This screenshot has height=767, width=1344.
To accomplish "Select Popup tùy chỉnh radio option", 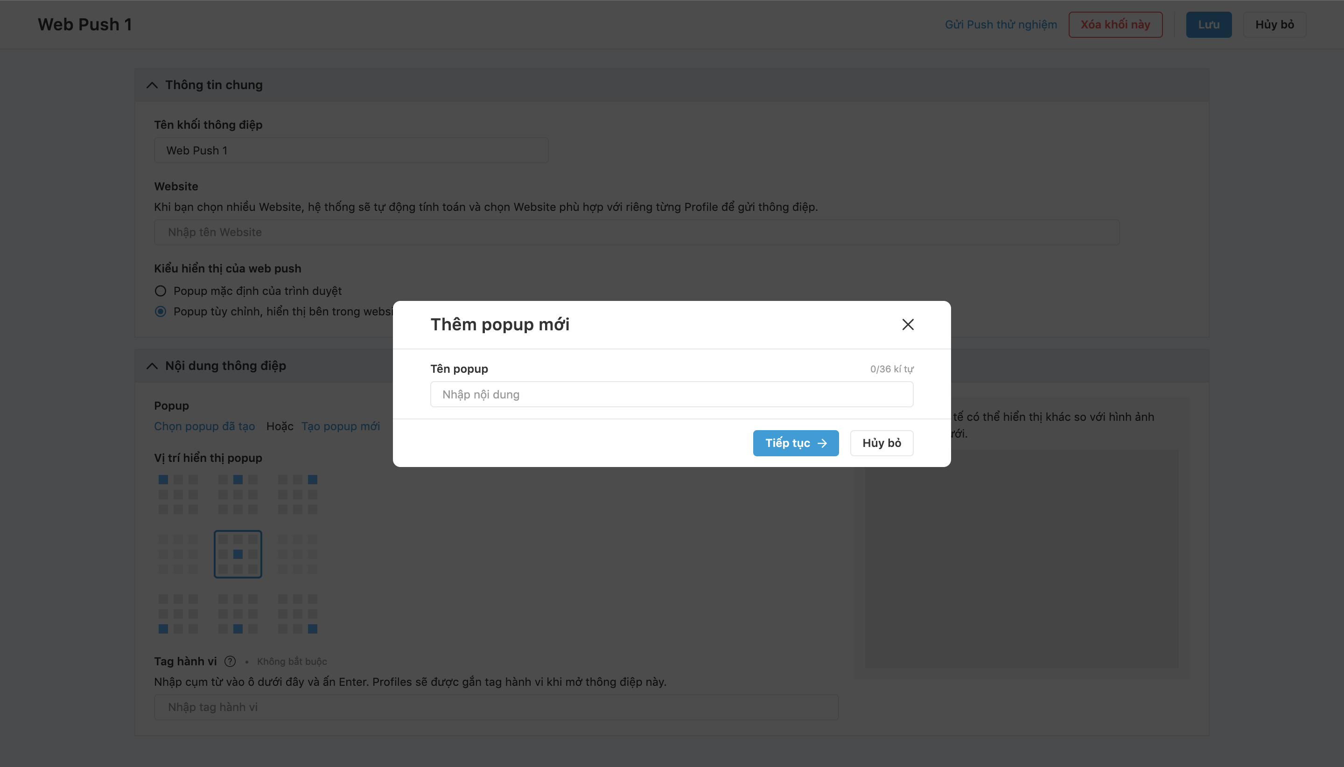I will [x=160, y=311].
